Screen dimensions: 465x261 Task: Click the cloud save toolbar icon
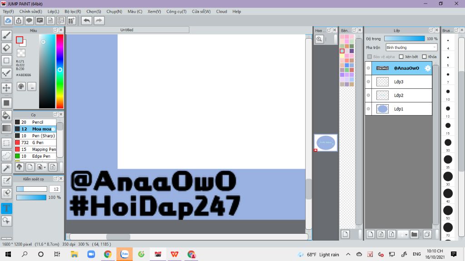(x=8, y=20)
